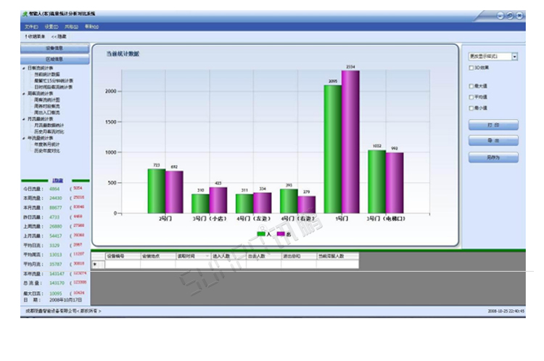Viewport: 544px width, 361px height.
Task: Click the green legend swatch for 入
Action: (x=260, y=235)
